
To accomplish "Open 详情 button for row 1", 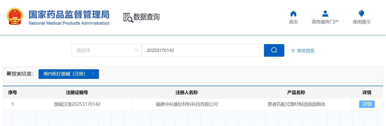I will pos(367,104).
